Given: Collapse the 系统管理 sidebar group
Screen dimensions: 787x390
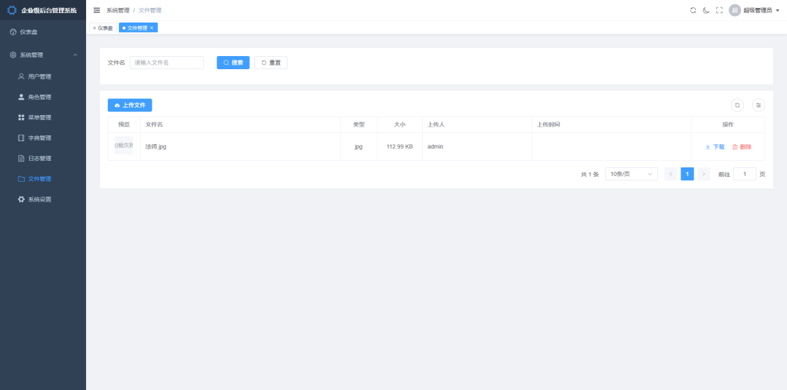Looking at the screenshot, I should click(x=43, y=55).
